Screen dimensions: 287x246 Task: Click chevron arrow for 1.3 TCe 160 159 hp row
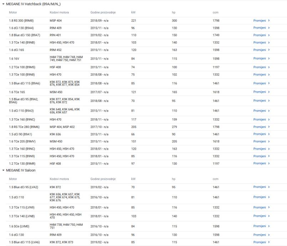pos(269,119)
